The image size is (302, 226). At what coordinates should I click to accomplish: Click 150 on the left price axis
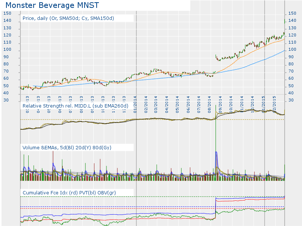[x=7, y=14]
